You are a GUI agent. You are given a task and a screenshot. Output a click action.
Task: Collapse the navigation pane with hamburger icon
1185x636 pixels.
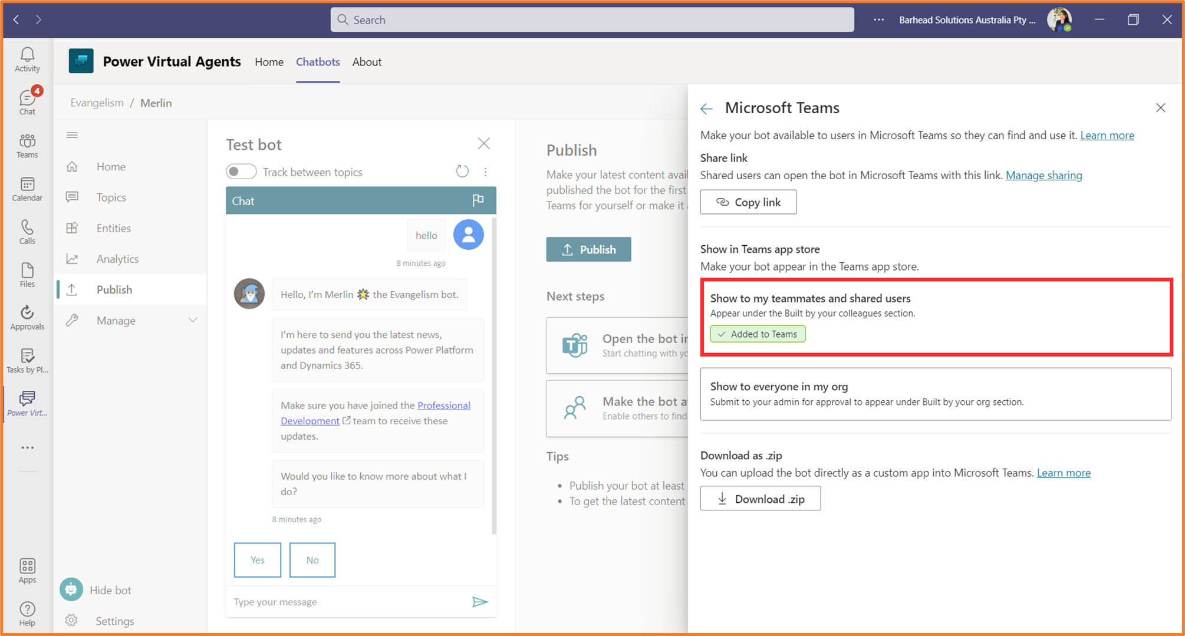(x=72, y=135)
